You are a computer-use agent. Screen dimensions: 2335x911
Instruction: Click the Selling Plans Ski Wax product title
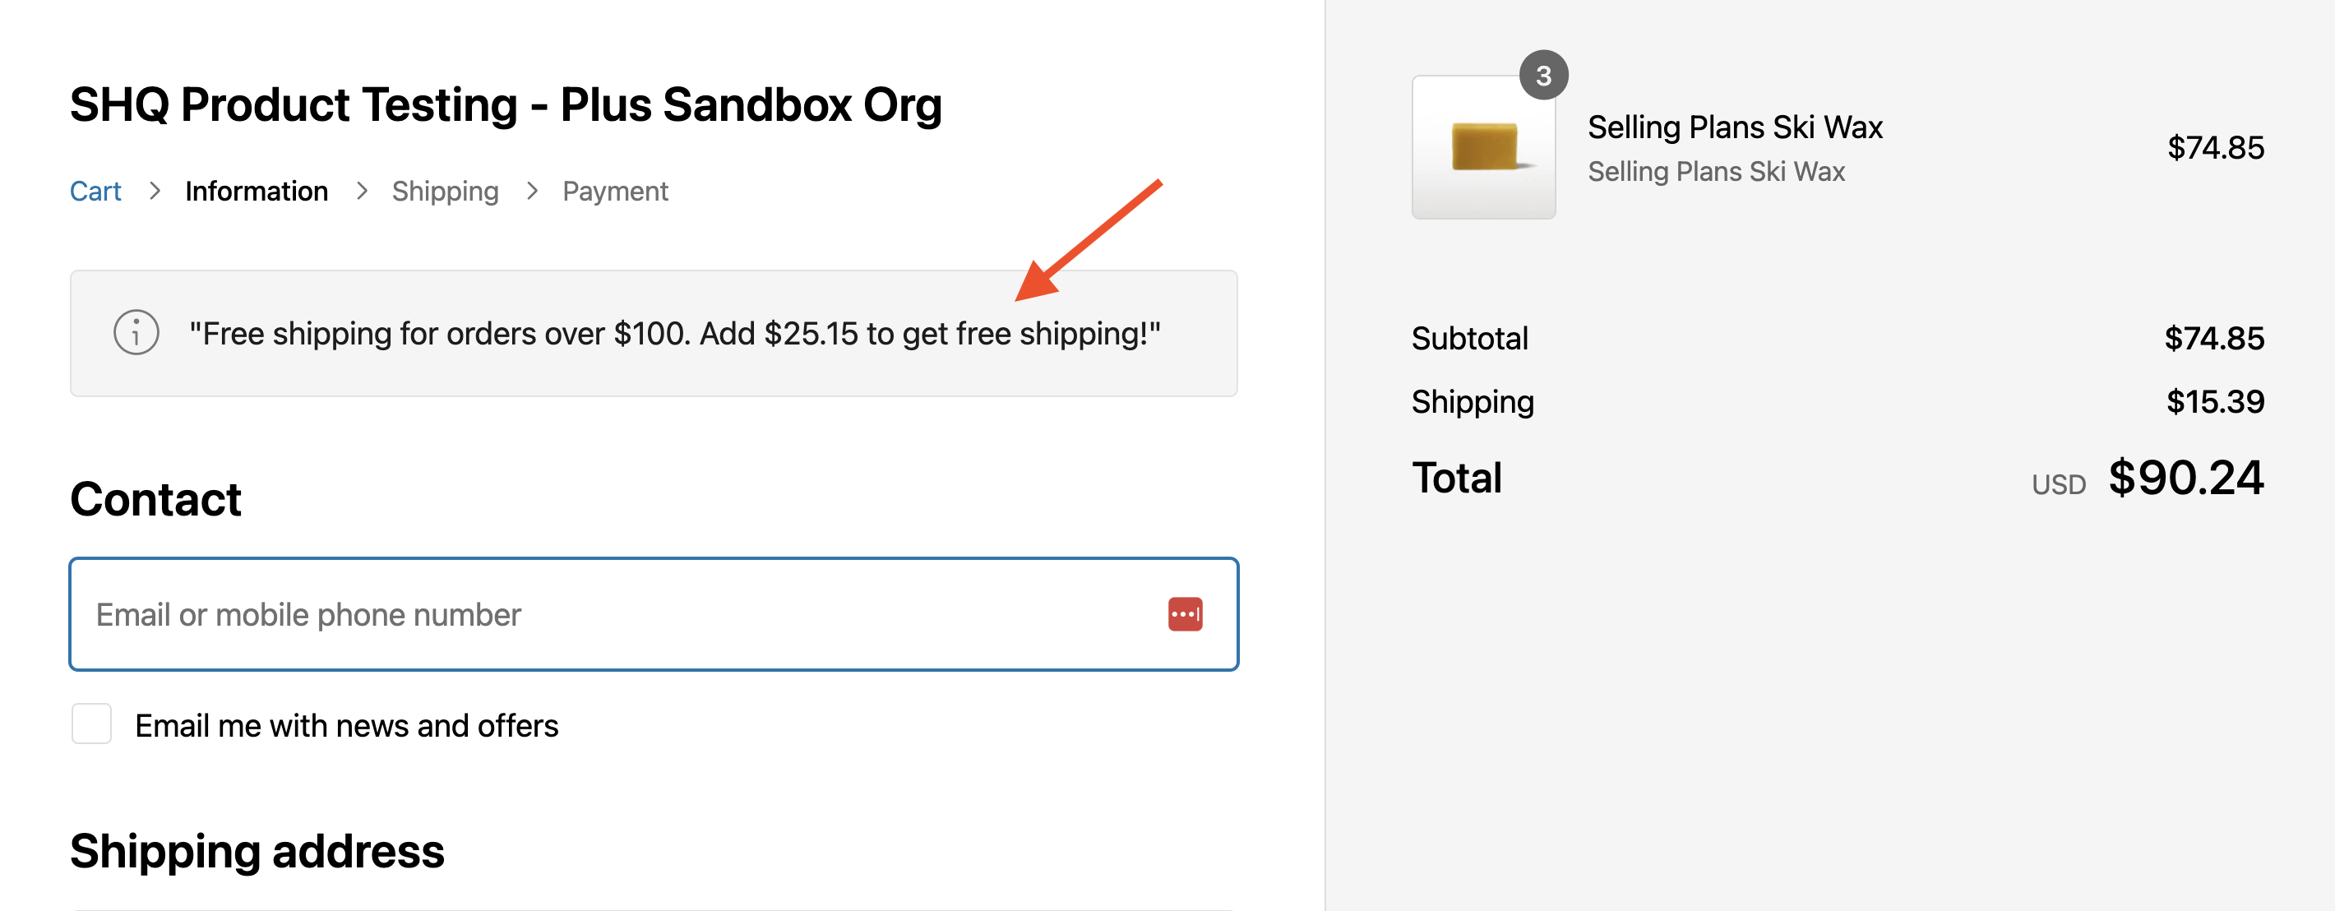pos(1735,127)
